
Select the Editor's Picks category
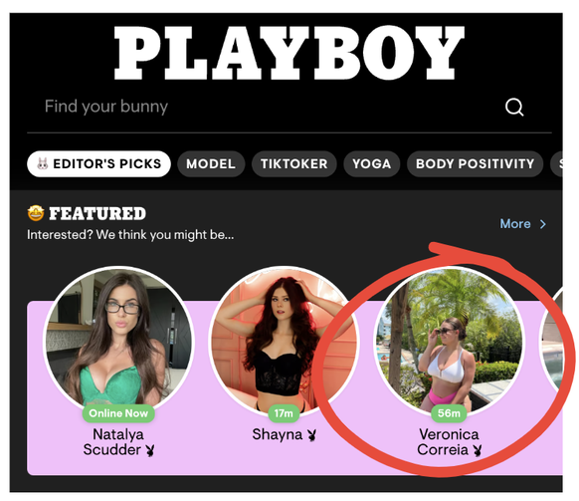pos(98,163)
